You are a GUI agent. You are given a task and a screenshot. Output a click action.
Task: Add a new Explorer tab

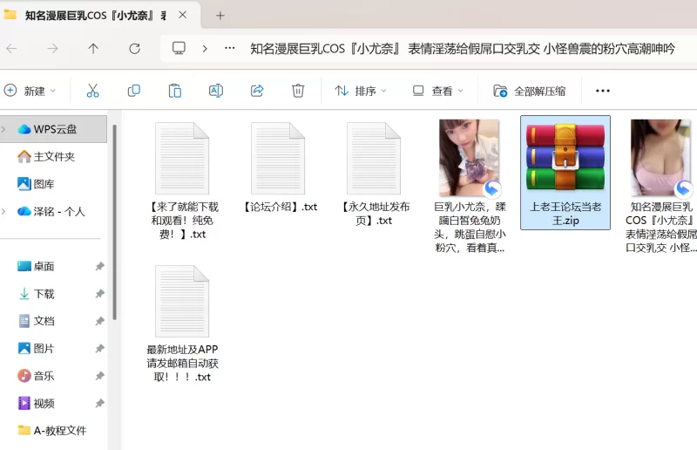(x=220, y=16)
